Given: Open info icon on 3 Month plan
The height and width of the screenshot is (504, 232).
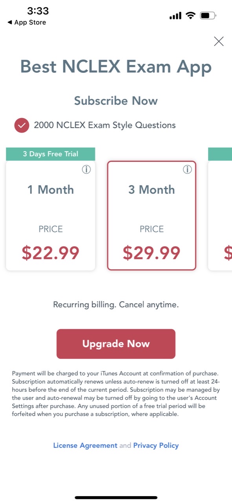Looking at the screenshot, I should tap(187, 169).
